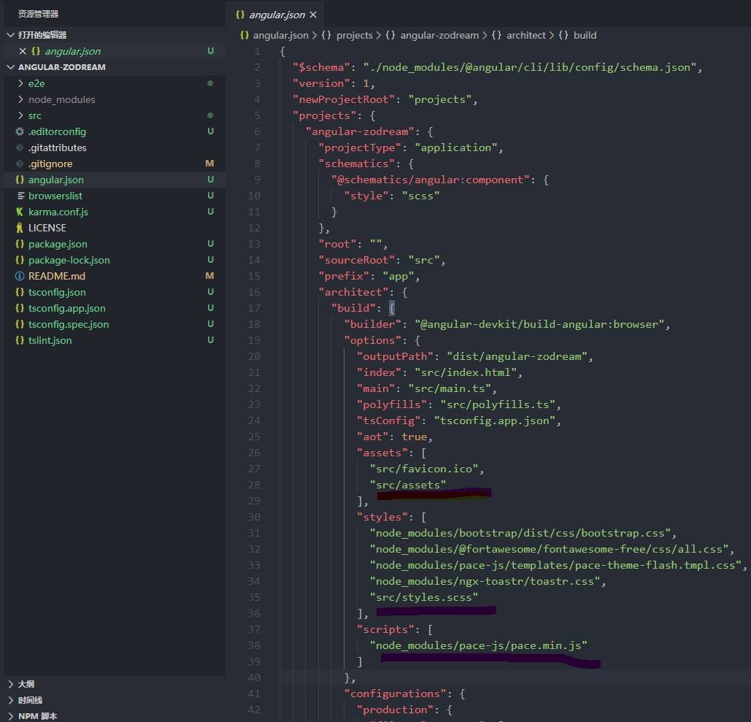The image size is (751, 722).
Task: Click the U status badge on karma.conf.js
Action: click(x=210, y=211)
